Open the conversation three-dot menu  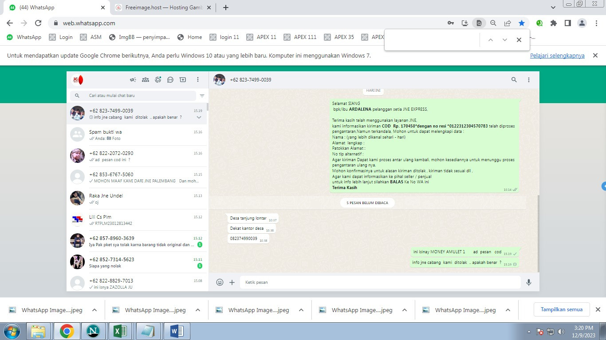click(x=529, y=80)
